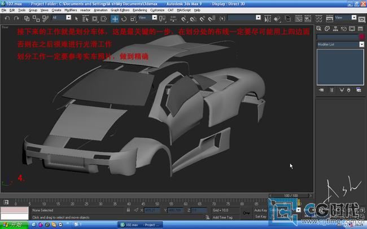Viewport: 367px width, 229px height.
Task: Switch to the Hierarchy command panel tab
Action: point(335,29)
